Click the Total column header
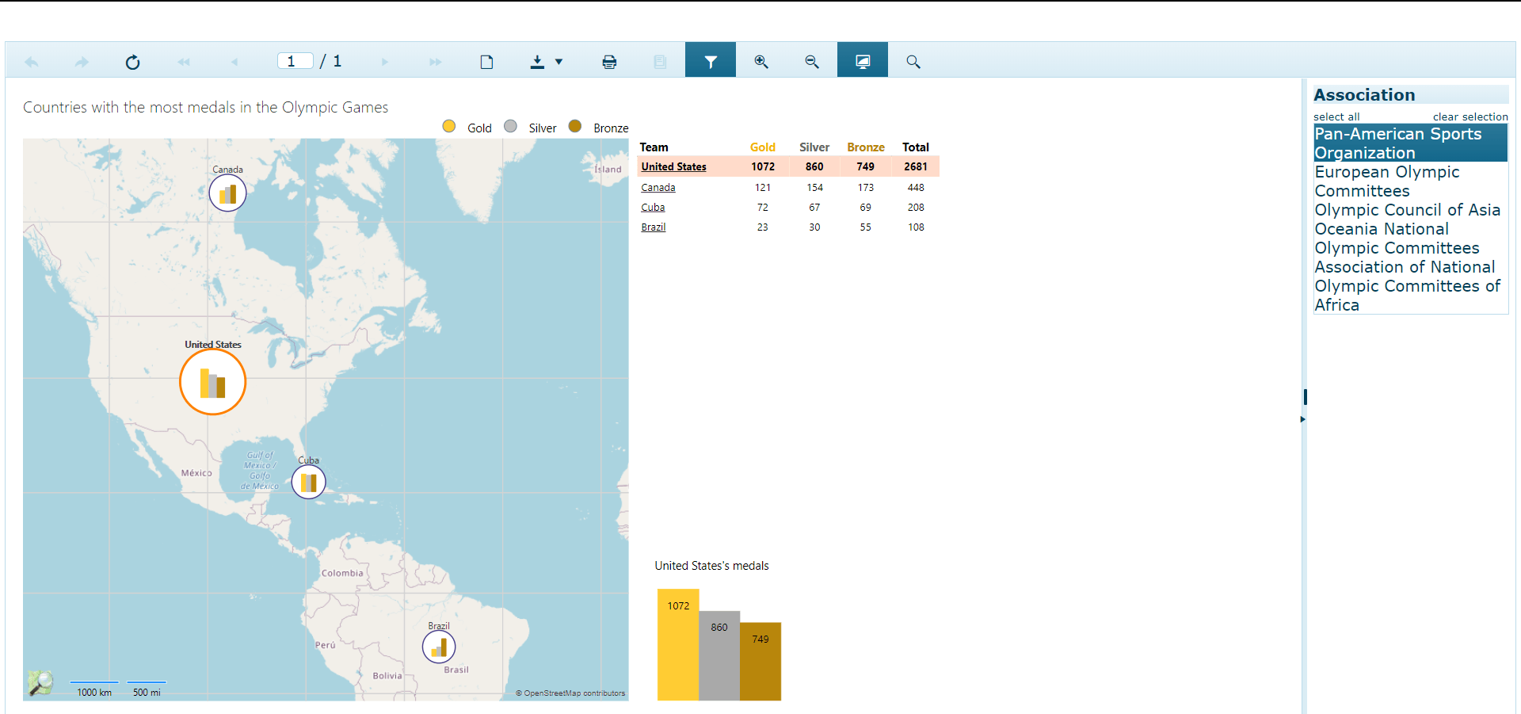Viewport: 1521px width, 714px height. 916,147
